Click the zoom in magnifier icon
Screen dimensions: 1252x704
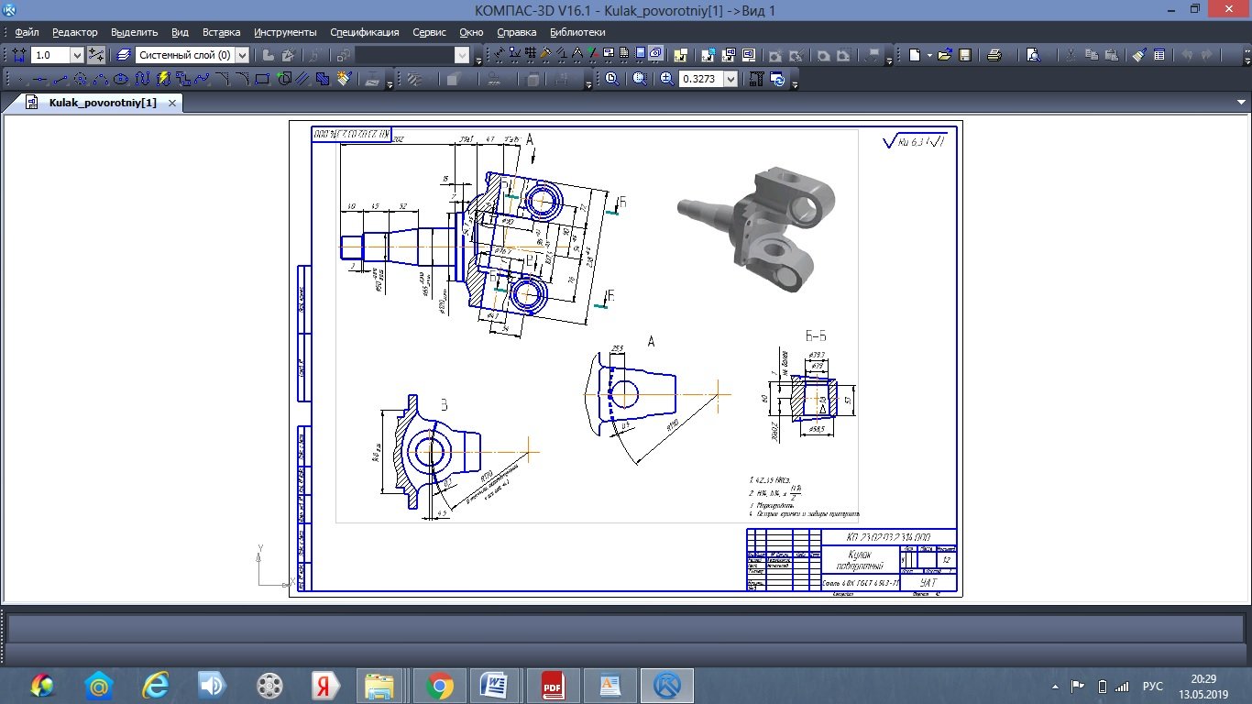(x=667, y=80)
